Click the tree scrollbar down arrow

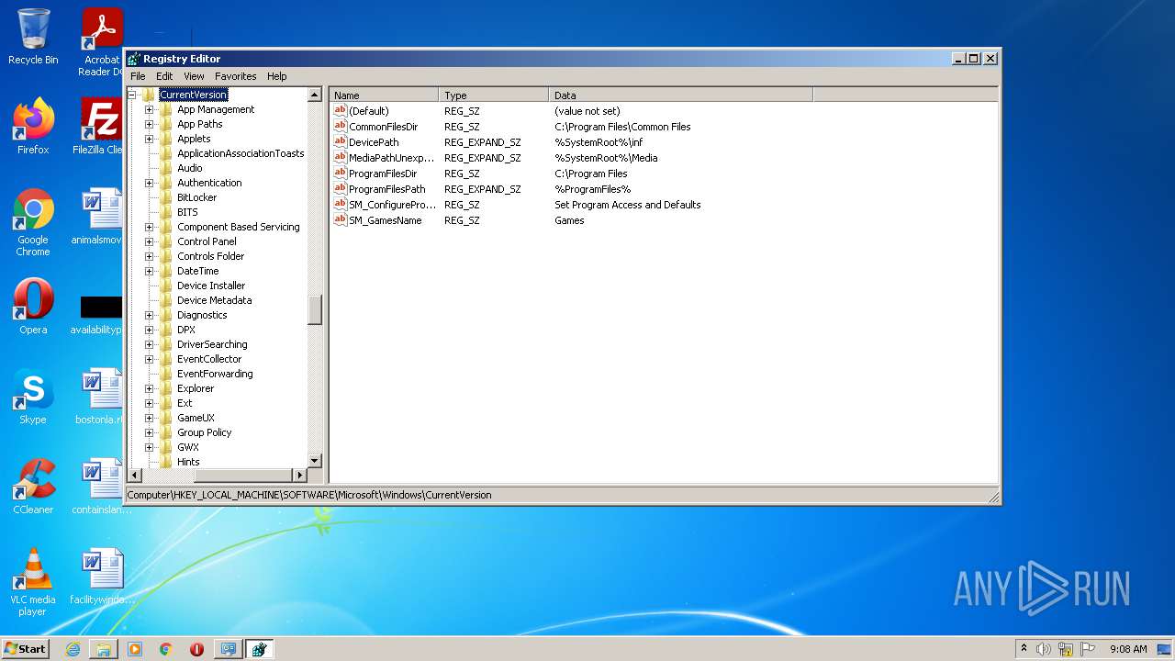point(315,461)
